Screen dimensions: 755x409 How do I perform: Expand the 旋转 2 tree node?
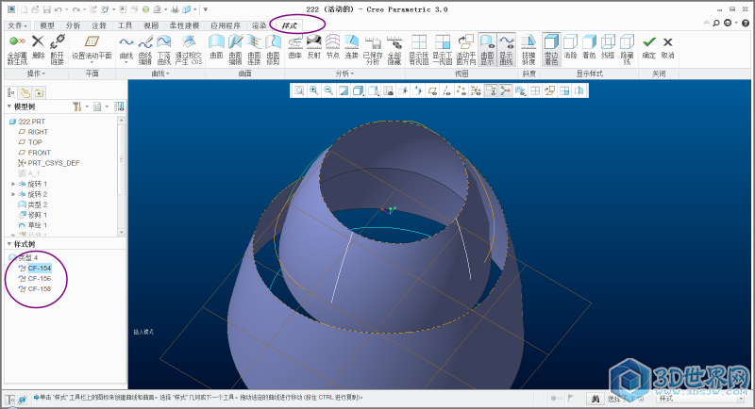13,194
